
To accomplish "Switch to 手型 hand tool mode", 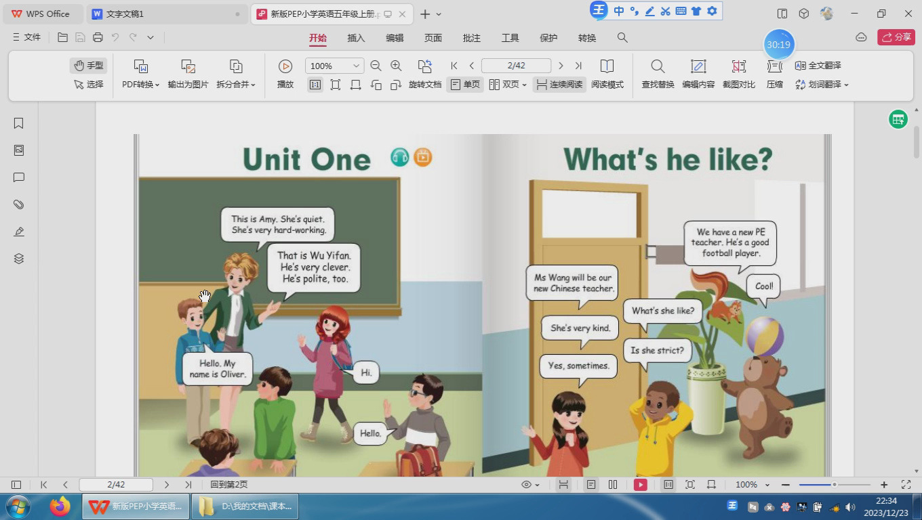I will pos(88,66).
